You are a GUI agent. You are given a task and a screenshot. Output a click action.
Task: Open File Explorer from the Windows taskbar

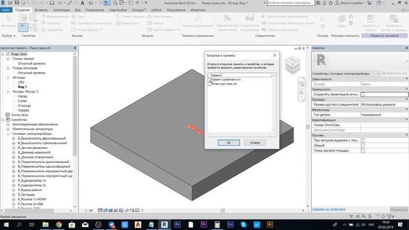[x=45, y=224]
